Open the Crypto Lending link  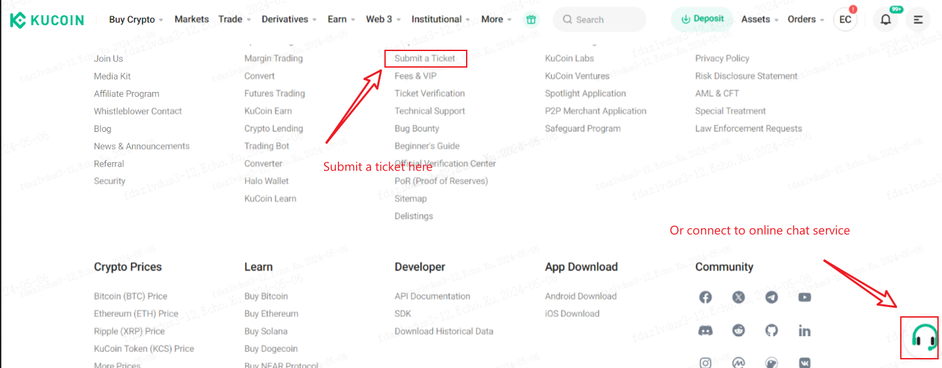click(x=274, y=129)
